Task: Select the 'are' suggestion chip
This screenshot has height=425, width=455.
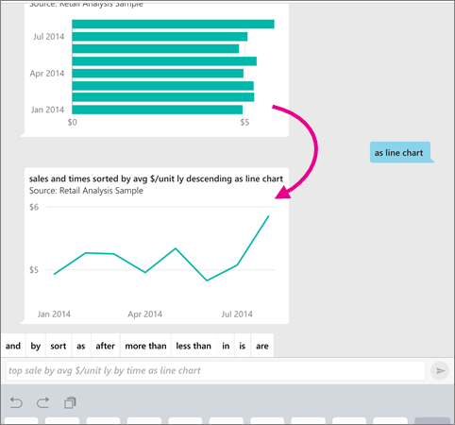Action: (x=262, y=346)
